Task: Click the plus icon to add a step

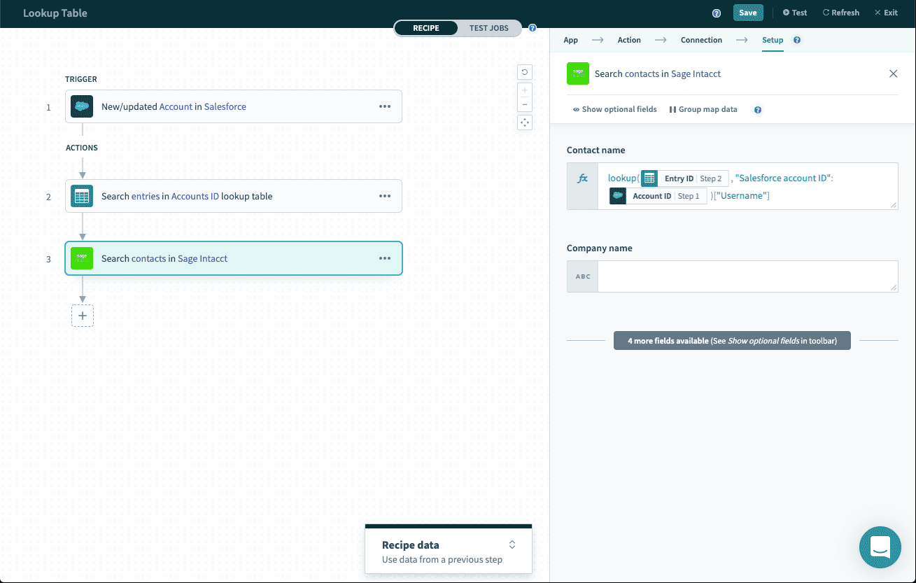Action: (83, 316)
